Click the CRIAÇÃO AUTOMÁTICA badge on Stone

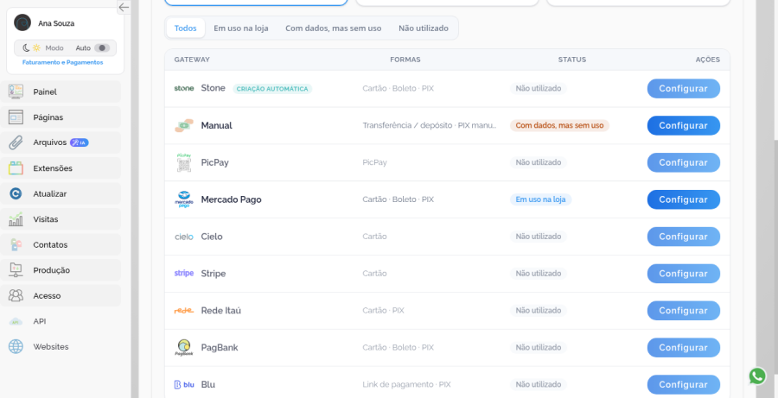[x=272, y=89]
